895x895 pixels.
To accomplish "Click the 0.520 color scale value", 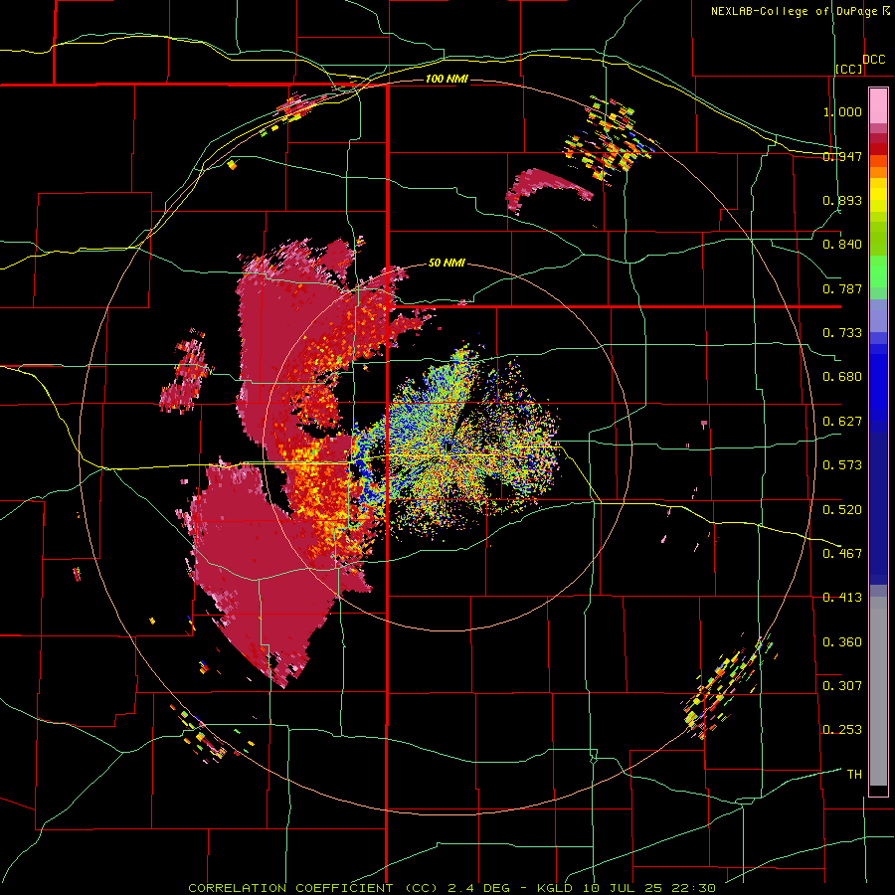I will coord(842,510).
